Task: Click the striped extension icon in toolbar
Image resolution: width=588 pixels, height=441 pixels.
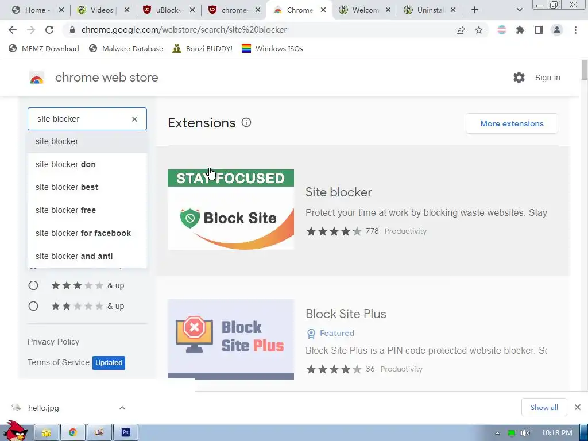Action: tap(501, 30)
